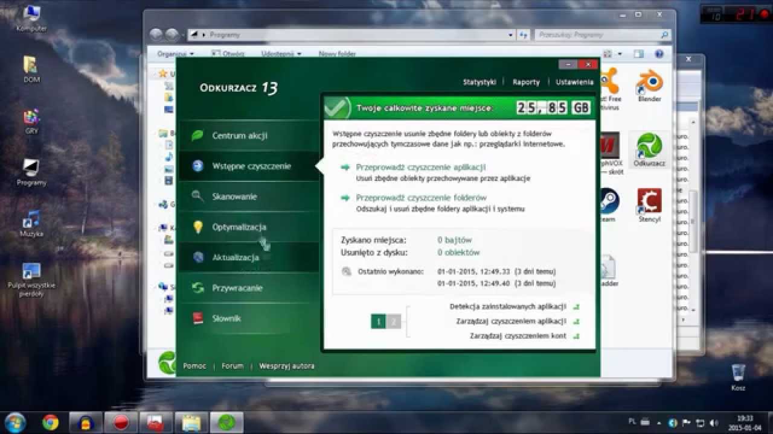Click the Explorer back arrow button
The height and width of the screenshot is (434, 773).
(x=156, y=34)
